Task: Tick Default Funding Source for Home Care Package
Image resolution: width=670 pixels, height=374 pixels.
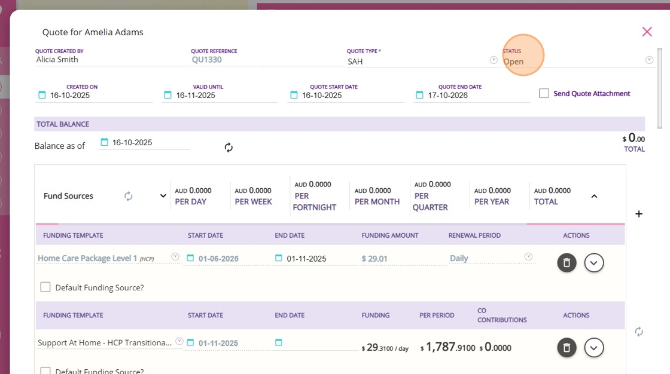Action: 45,287
